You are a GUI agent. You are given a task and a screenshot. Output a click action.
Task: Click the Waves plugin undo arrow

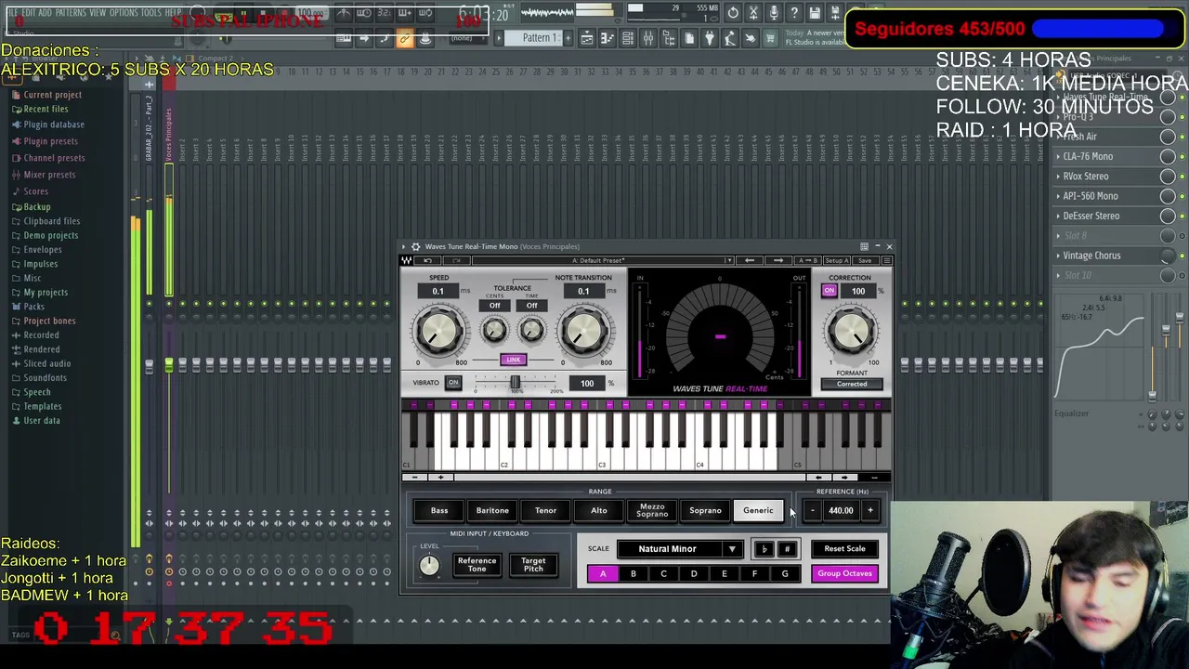pos(427,260)
